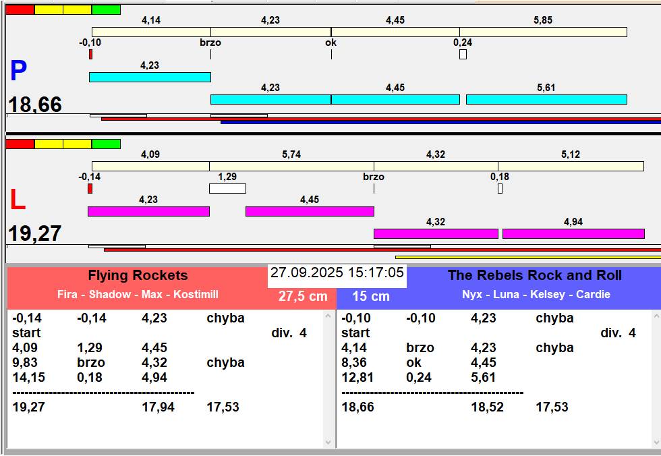The height and width of the screenshot is (456, 661).
Task: Select the magenta 4,45 run bar
Action: [310, 211]
